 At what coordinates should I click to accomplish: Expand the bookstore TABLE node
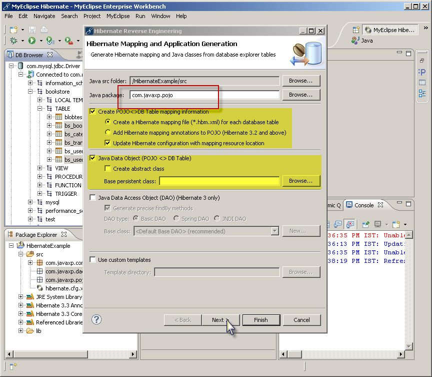pyautogui.click(x=40, y=108)
